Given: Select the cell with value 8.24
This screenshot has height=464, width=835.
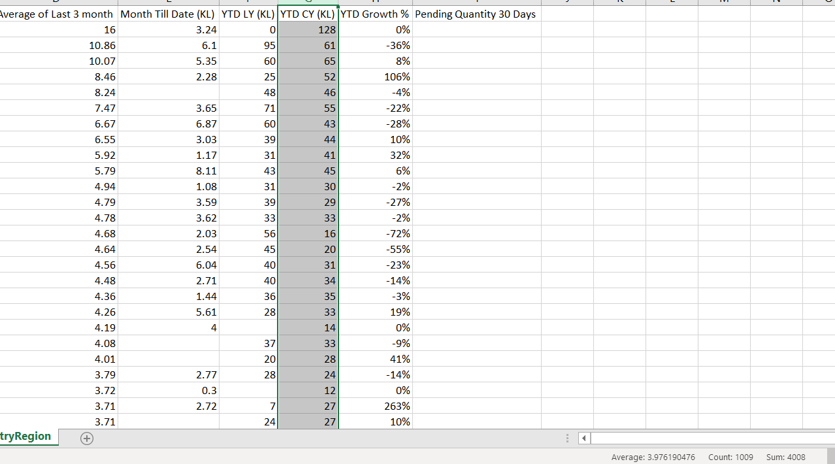Looking at the screenshot, I should tap(59, 92).
